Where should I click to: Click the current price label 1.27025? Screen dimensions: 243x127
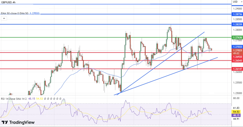[237, 51]
